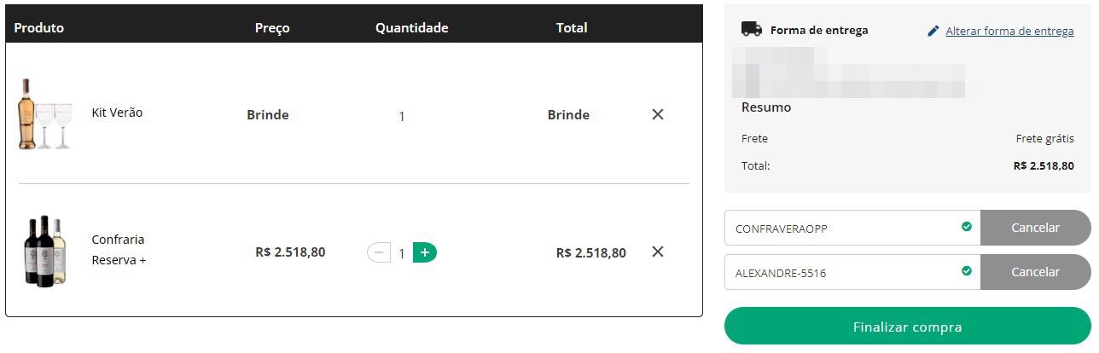
Task: Cancel the CONFRAVERAOPP coupon
Action: coord(1035,228)
